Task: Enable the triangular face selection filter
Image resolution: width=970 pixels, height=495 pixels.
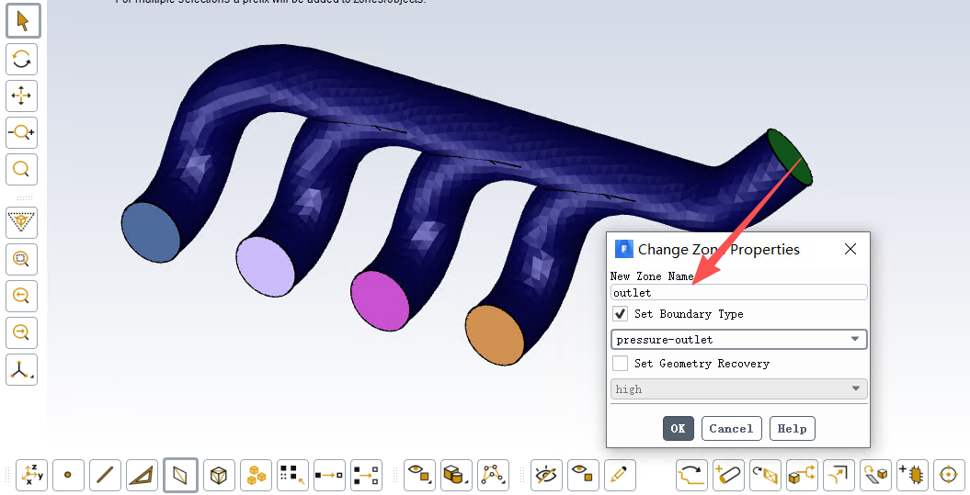Action: coord(142,475)
